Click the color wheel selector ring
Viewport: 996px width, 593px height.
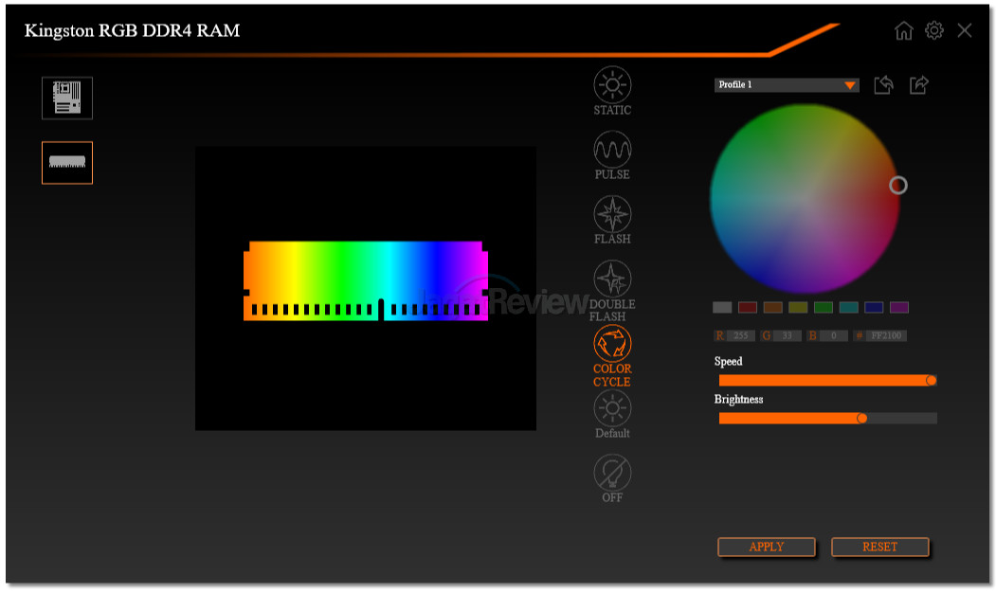click(x=898, y=186)
